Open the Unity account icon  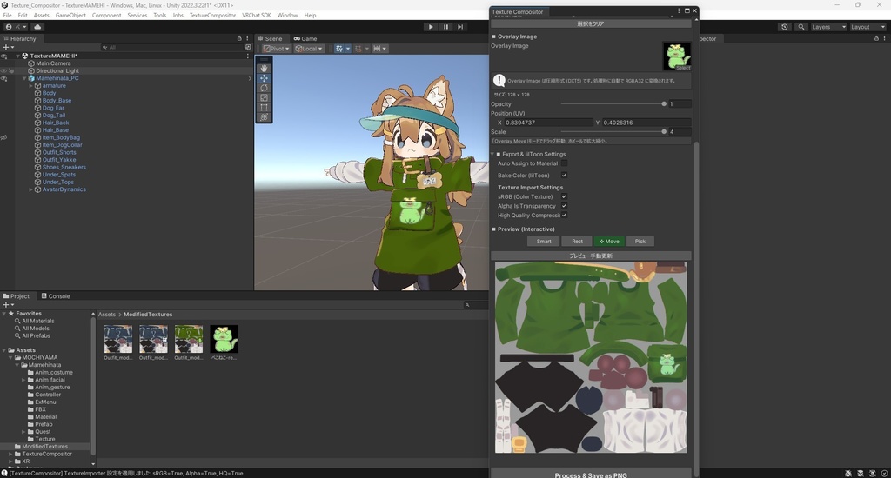[x=9, y=27]
